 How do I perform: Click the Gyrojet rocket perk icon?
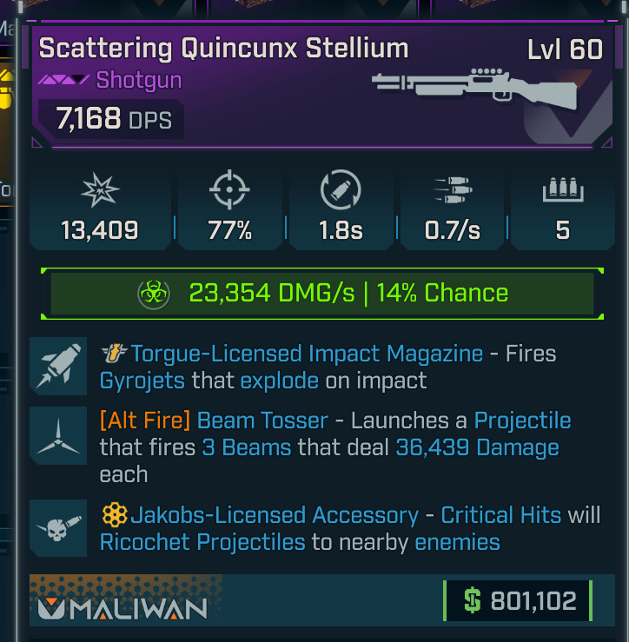click(58, 366)
